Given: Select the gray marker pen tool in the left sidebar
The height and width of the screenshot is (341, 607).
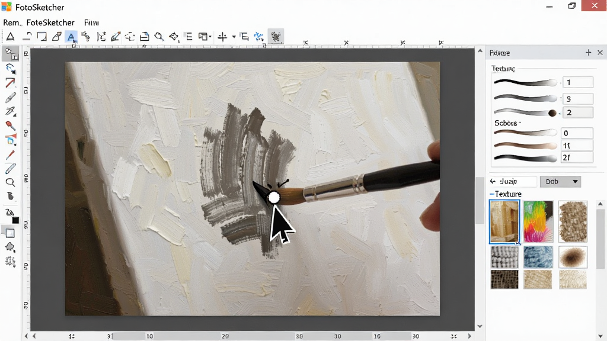Looking at the screenshot, I should coord(11,98).
